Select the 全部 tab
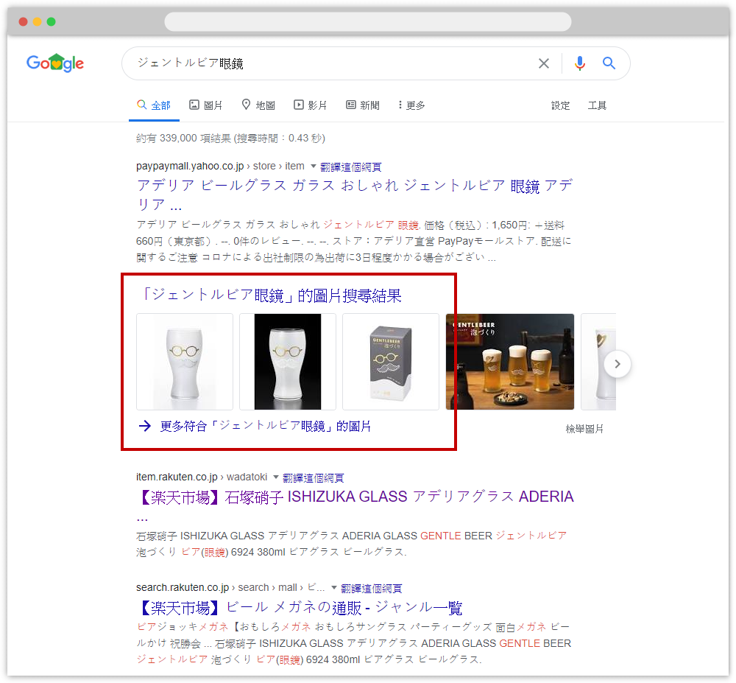 (x=154, y=105)
